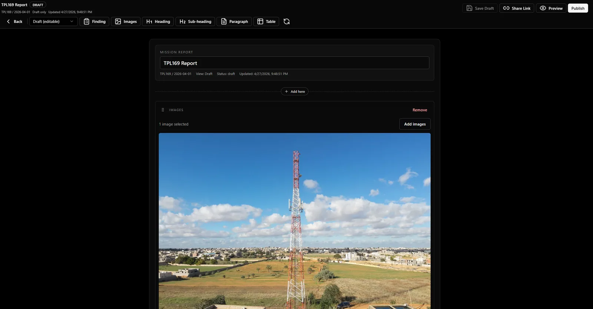593x309 pixels.
Task: Insert an Images block from toolbar
Action: coord(126,21)
